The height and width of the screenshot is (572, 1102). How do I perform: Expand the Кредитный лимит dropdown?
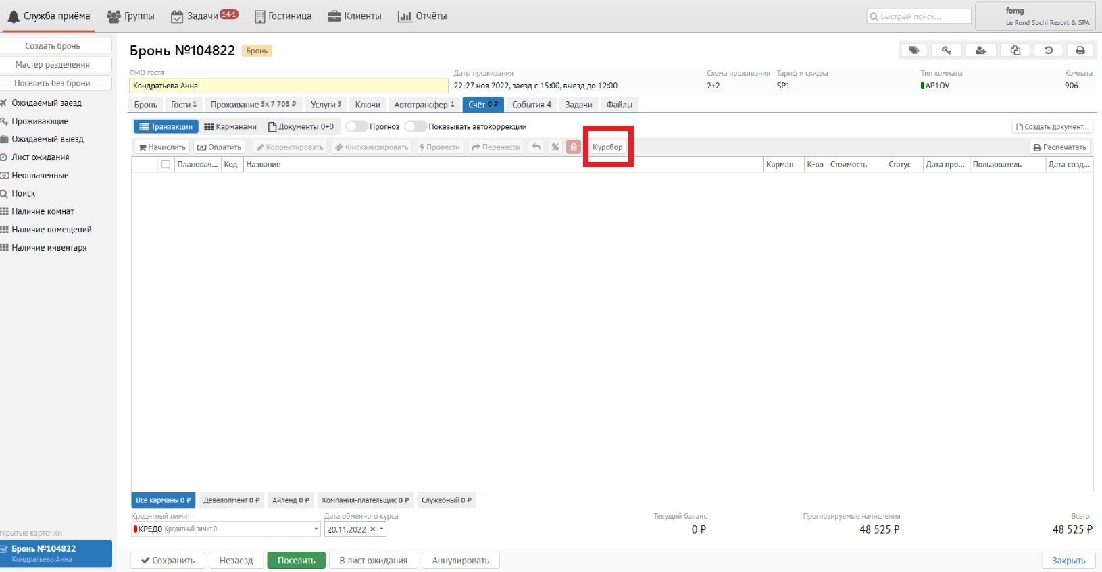tap(316, 529)
